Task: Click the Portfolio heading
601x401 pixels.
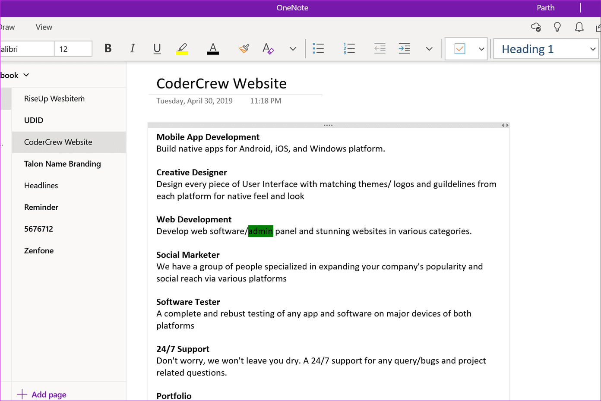Action: 174,396
